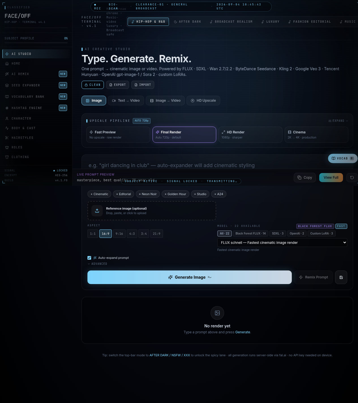Add the A24 style chip
Viewport: 358px width, 403px height.
point(219,194)
